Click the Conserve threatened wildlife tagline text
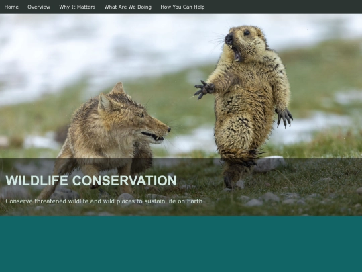The image size is (362, 272). click(x=104, y=201)
